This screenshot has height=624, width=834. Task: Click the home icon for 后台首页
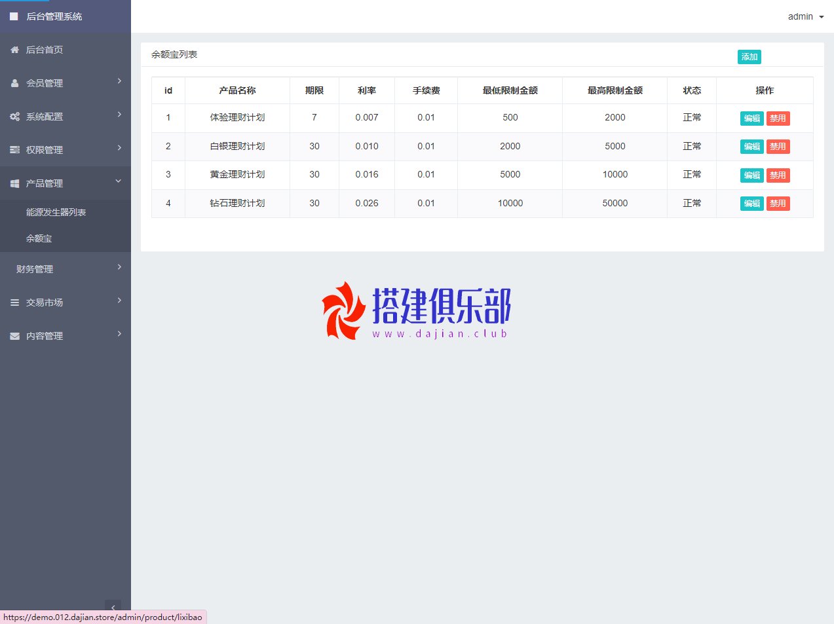[14, 50]
